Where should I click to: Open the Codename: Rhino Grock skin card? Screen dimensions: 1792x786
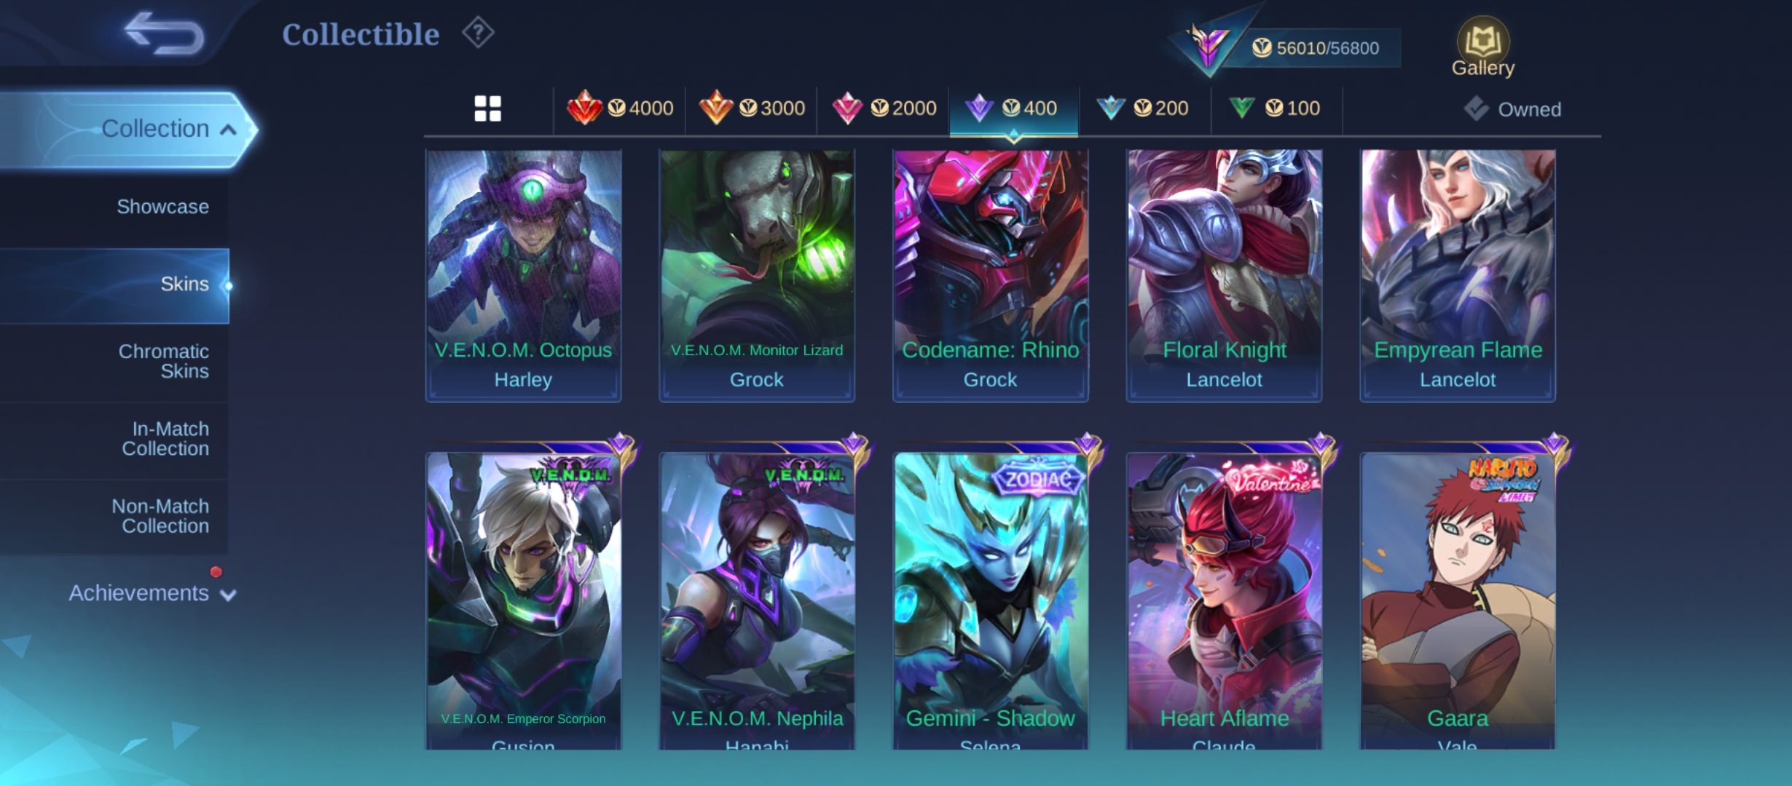click(990, 276)
